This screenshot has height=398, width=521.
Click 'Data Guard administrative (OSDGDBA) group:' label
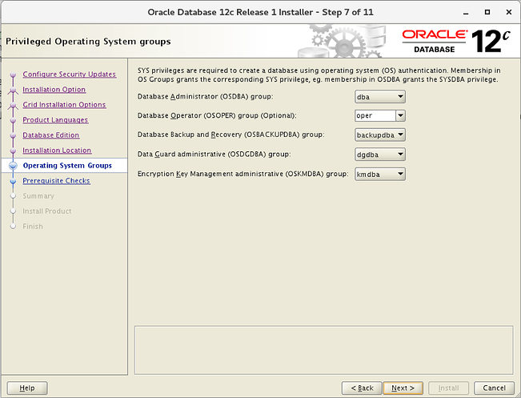(x=214, y=155)
